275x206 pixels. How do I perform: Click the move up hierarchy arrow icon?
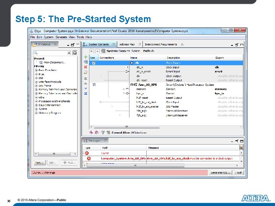97,51
